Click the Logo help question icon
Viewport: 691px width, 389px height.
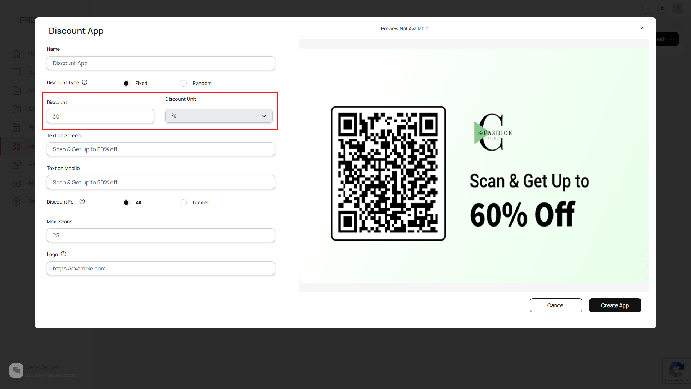[63, 254]
